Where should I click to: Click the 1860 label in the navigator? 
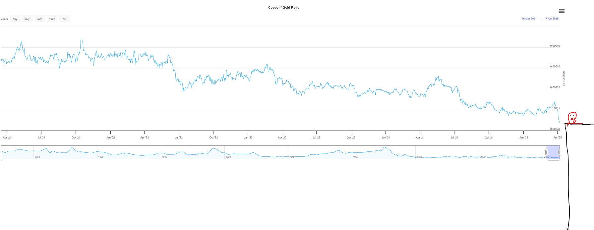click(37, 157)
